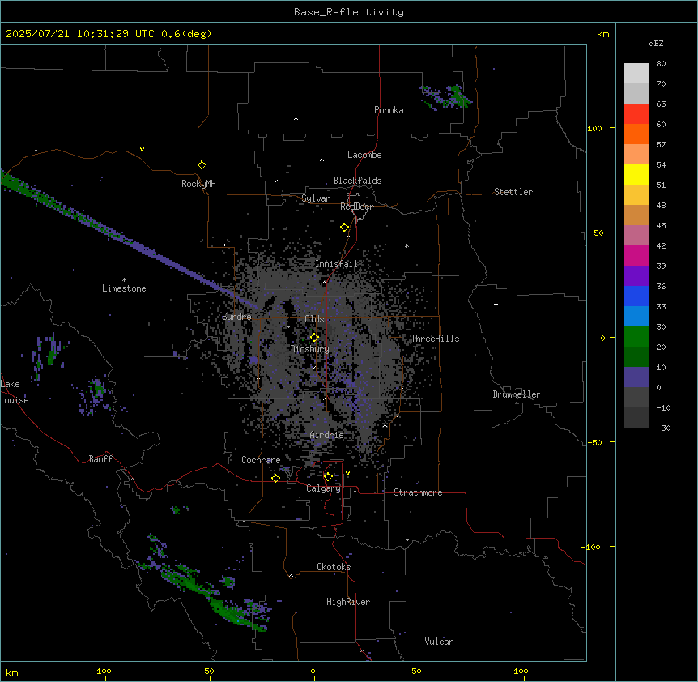Click the HighRiver label

click(348, 602)
